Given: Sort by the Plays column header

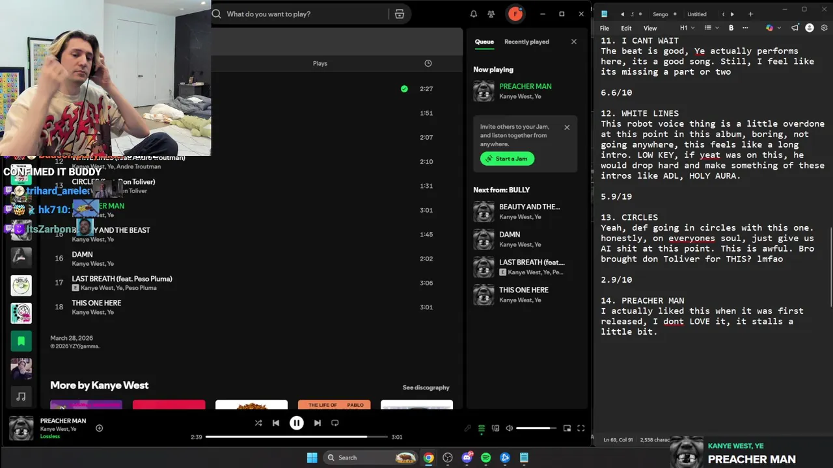Looking at the screenshot, I should (320, 63).
